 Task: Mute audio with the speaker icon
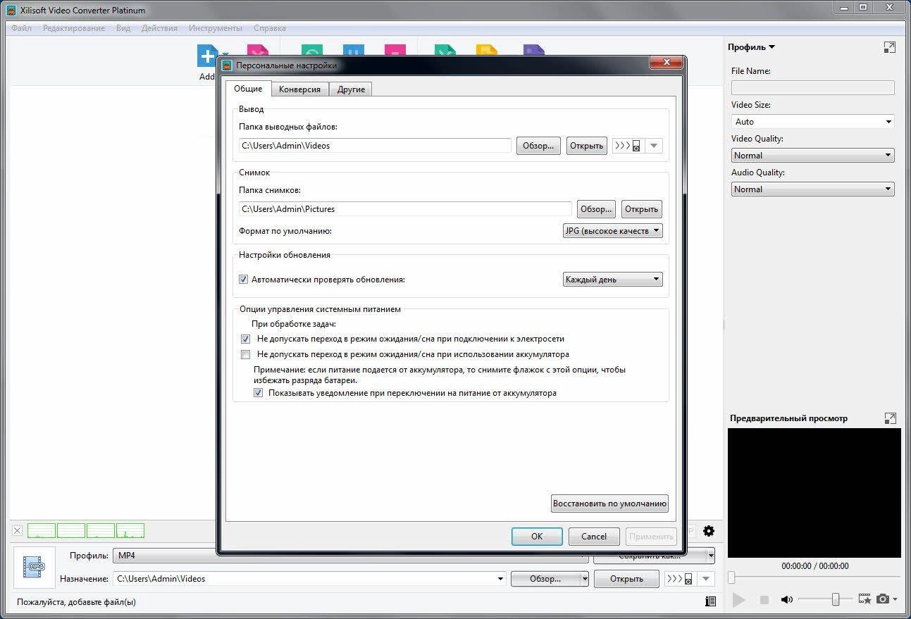787,599
